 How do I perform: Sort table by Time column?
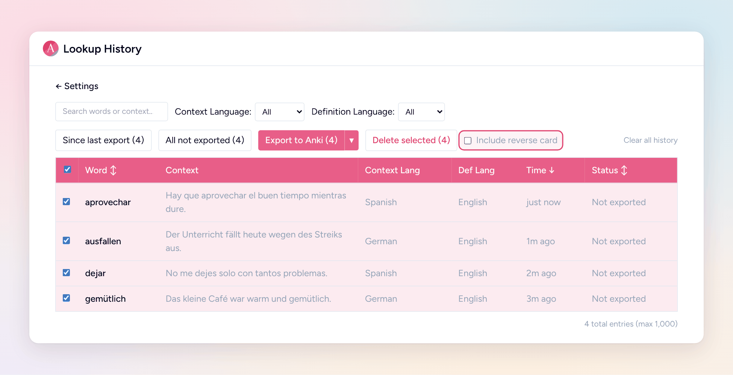pyautogui.click(x=540, y=170)
